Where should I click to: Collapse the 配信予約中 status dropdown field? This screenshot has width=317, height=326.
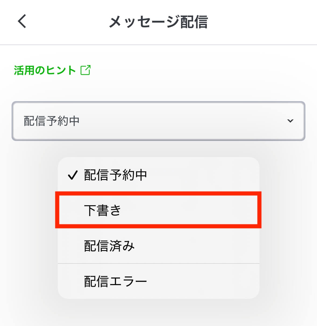(158, 121)
